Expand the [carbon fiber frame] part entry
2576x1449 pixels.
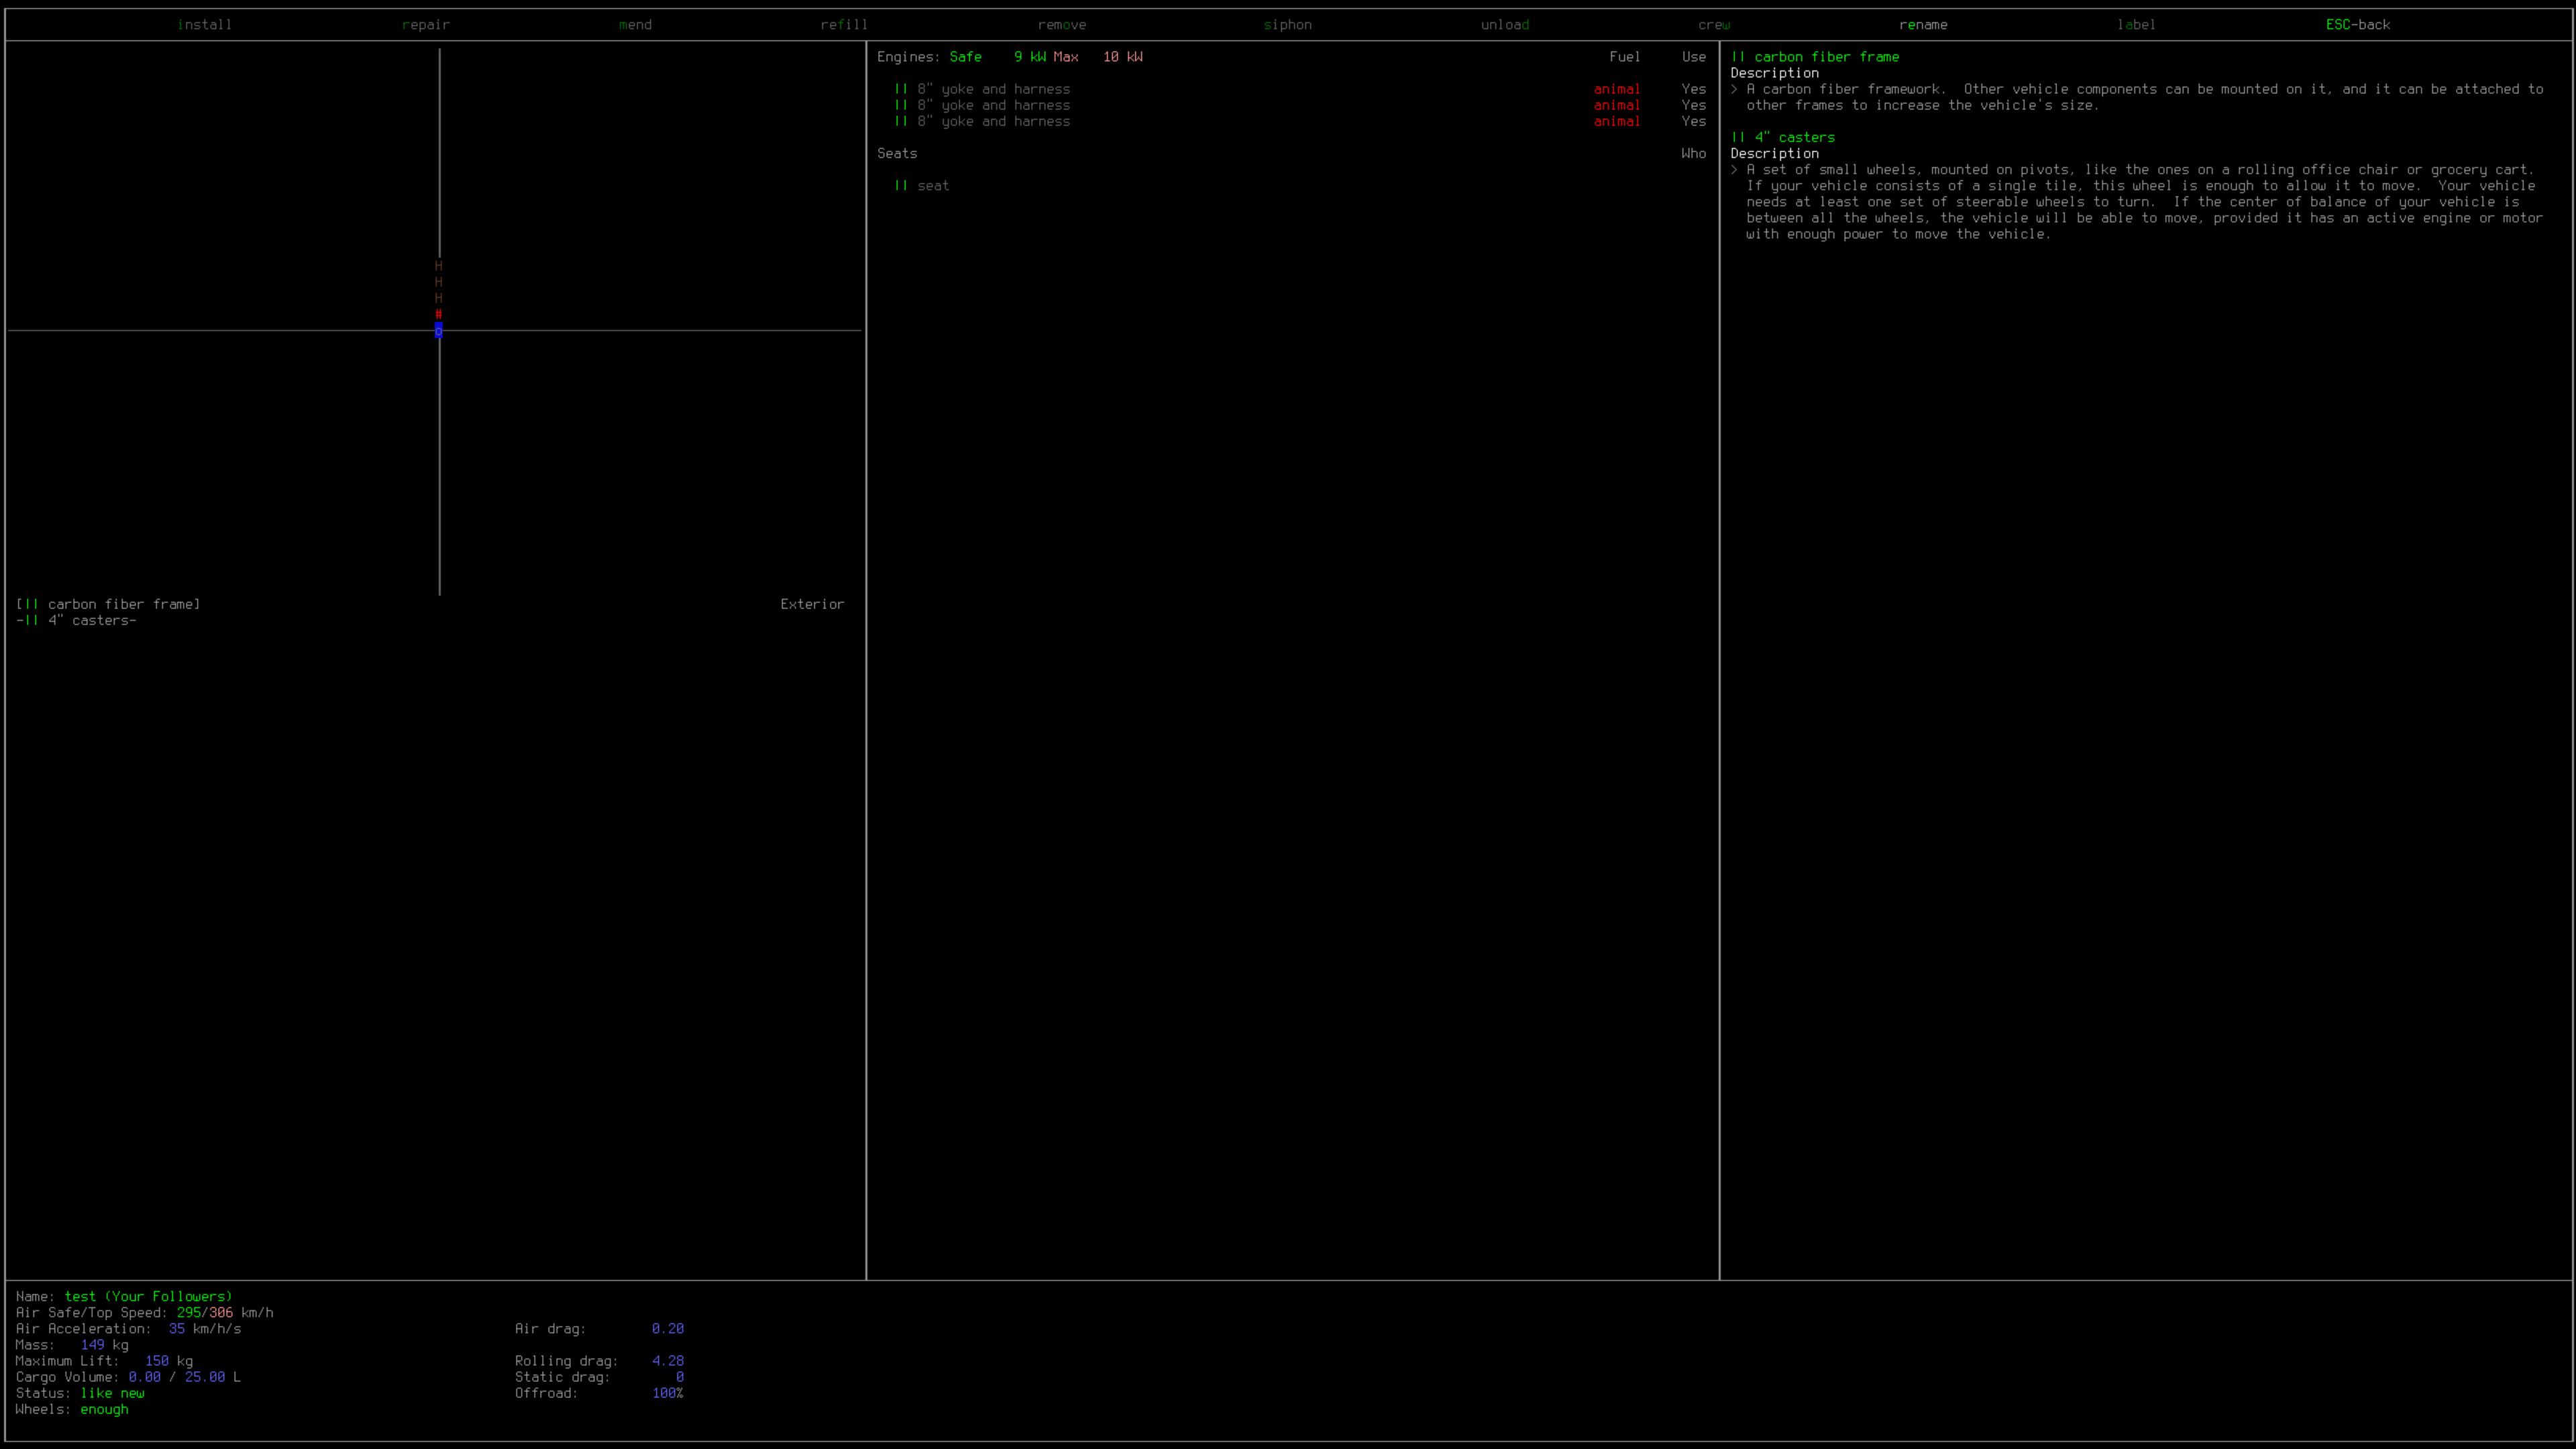(108, 604)
